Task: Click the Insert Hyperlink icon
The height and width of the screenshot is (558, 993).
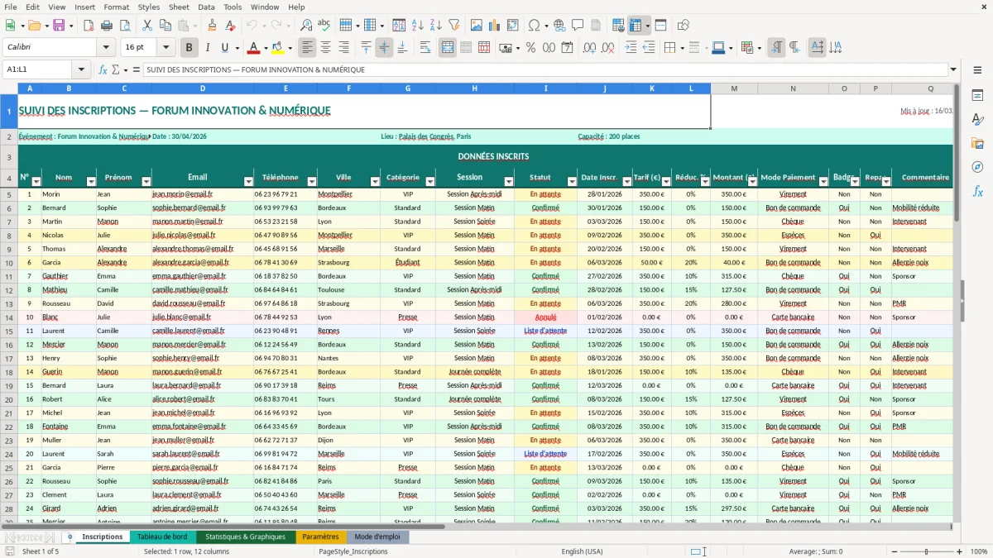Action: [559, 26]
